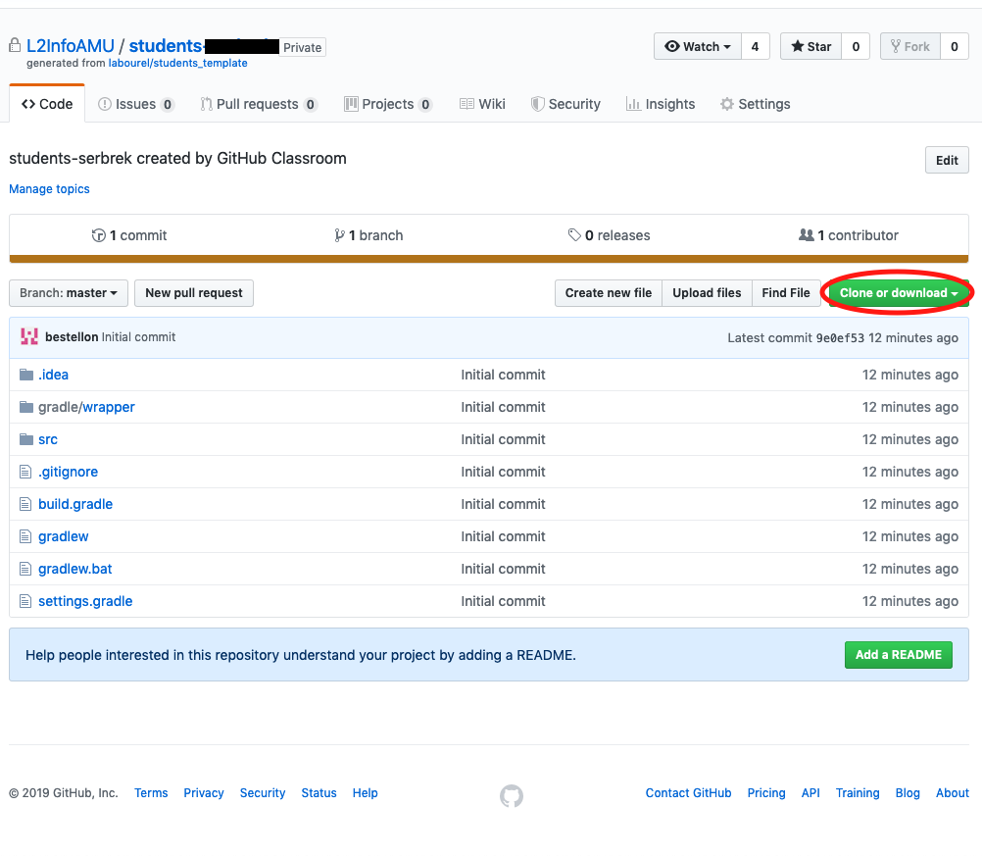Click the New pull request button
Screen dimensions: 982x856
tap(194, 293)
